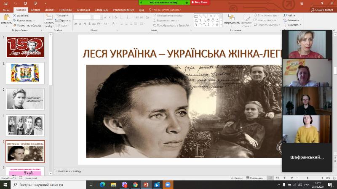337x189 pixels.
Task: Select slide 3 thumbnail in slide panel
Action: pyautogui.click(x=25, y=99)
